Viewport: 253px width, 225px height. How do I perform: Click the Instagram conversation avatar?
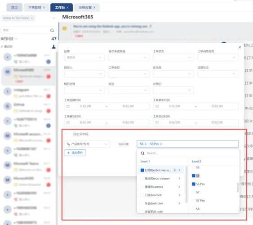(x=8, y=92)
